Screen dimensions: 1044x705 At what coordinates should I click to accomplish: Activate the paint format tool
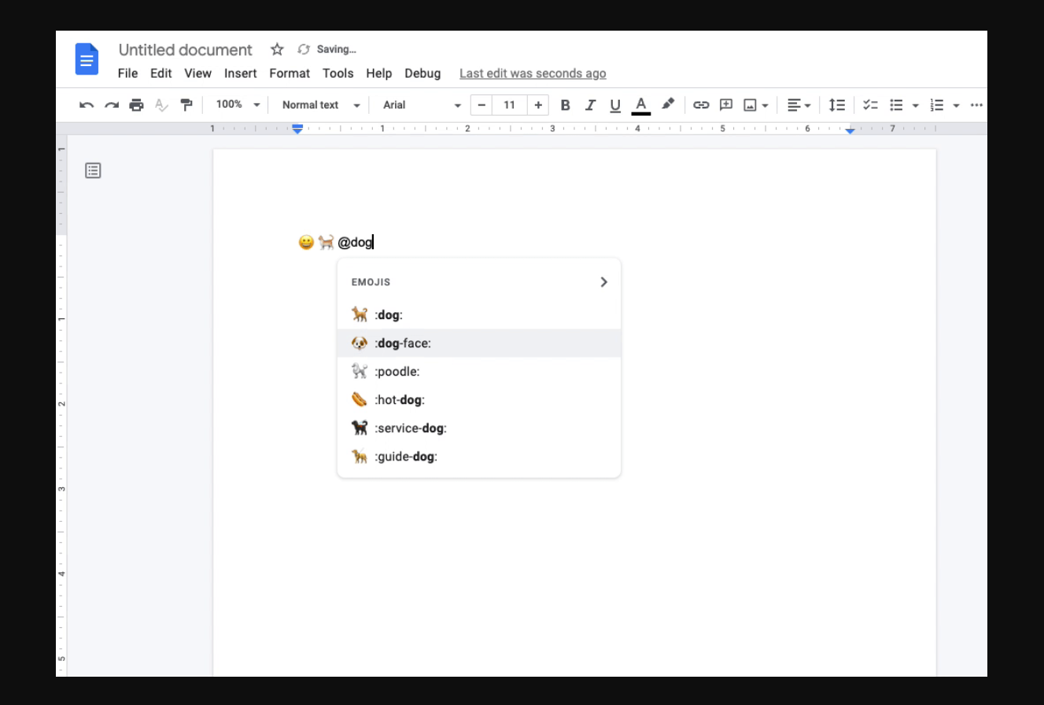pyautogui.click(x=186, y=105)
